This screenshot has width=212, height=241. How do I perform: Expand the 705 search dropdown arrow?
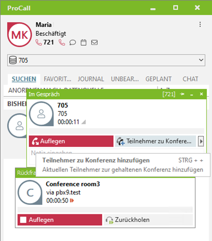pyautogui.click(x=201, y=60)
